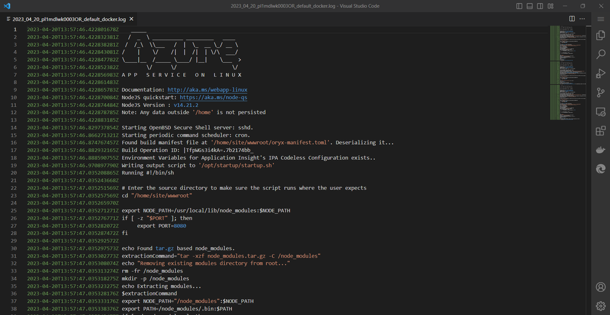610x315 pixels.
Task: Click the editor vertical scrollbar
Action: [x=589, y=170]
